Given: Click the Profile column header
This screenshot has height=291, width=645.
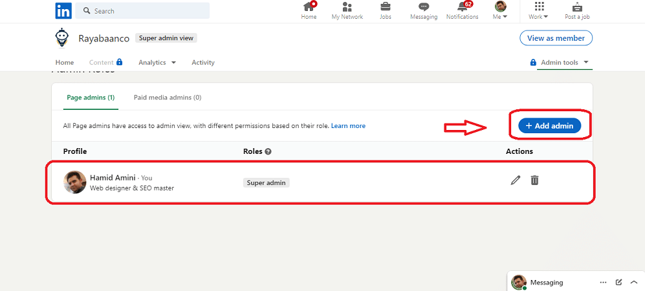Looking at the screenshot, I should (x=75, y=151).
